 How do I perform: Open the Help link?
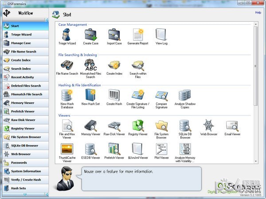tap(258, 12)
